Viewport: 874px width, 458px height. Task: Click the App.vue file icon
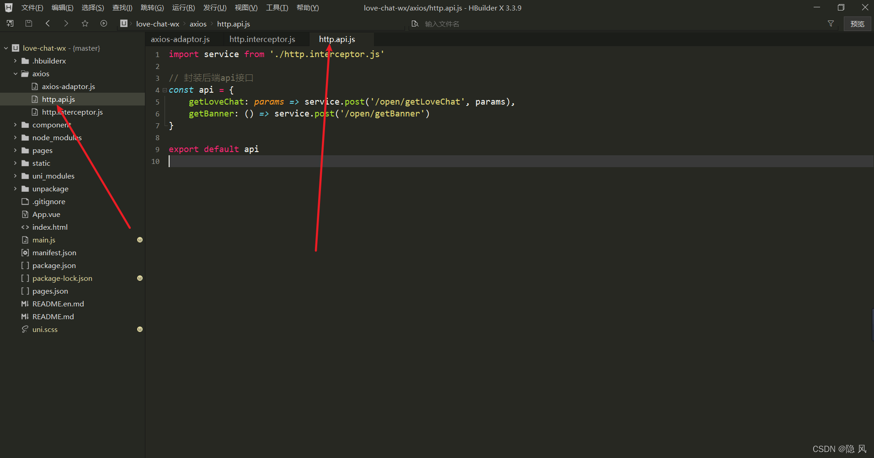25,214
